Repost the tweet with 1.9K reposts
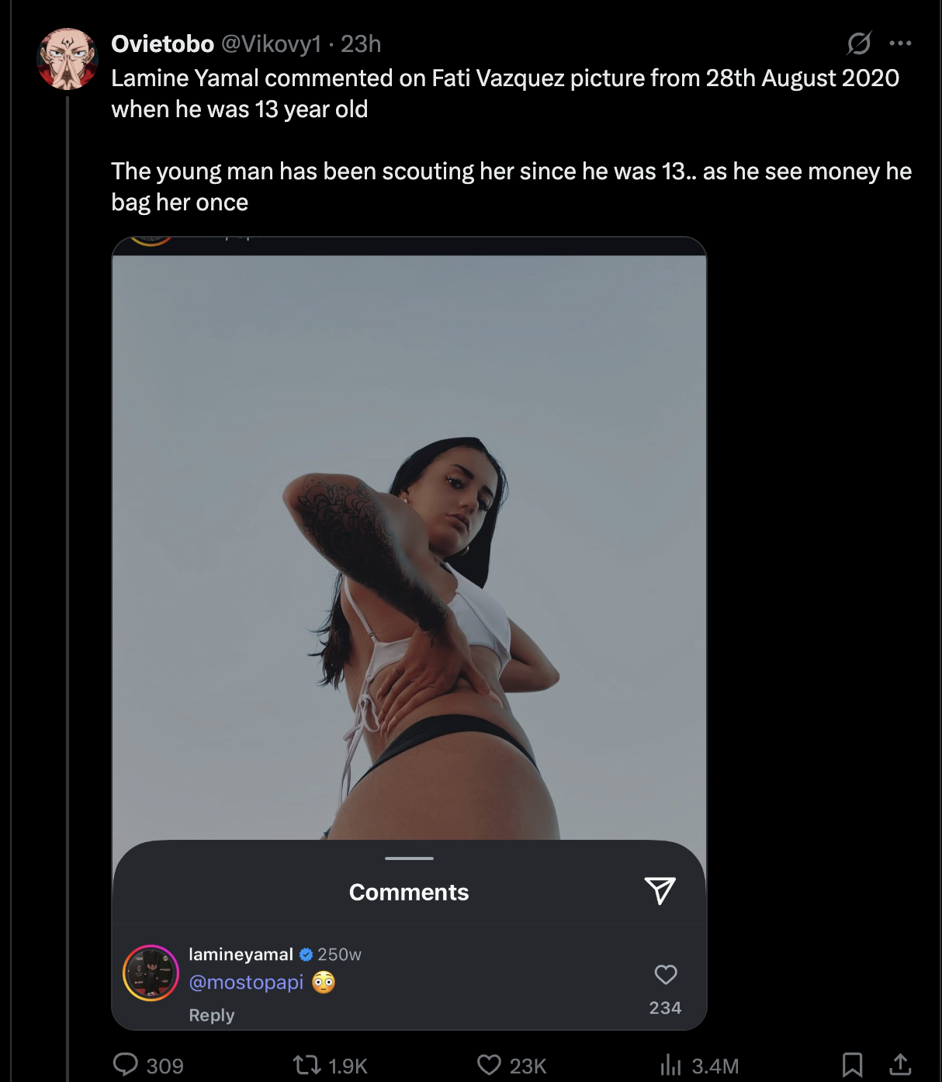942x1082 pixels. pos(330,1065)
